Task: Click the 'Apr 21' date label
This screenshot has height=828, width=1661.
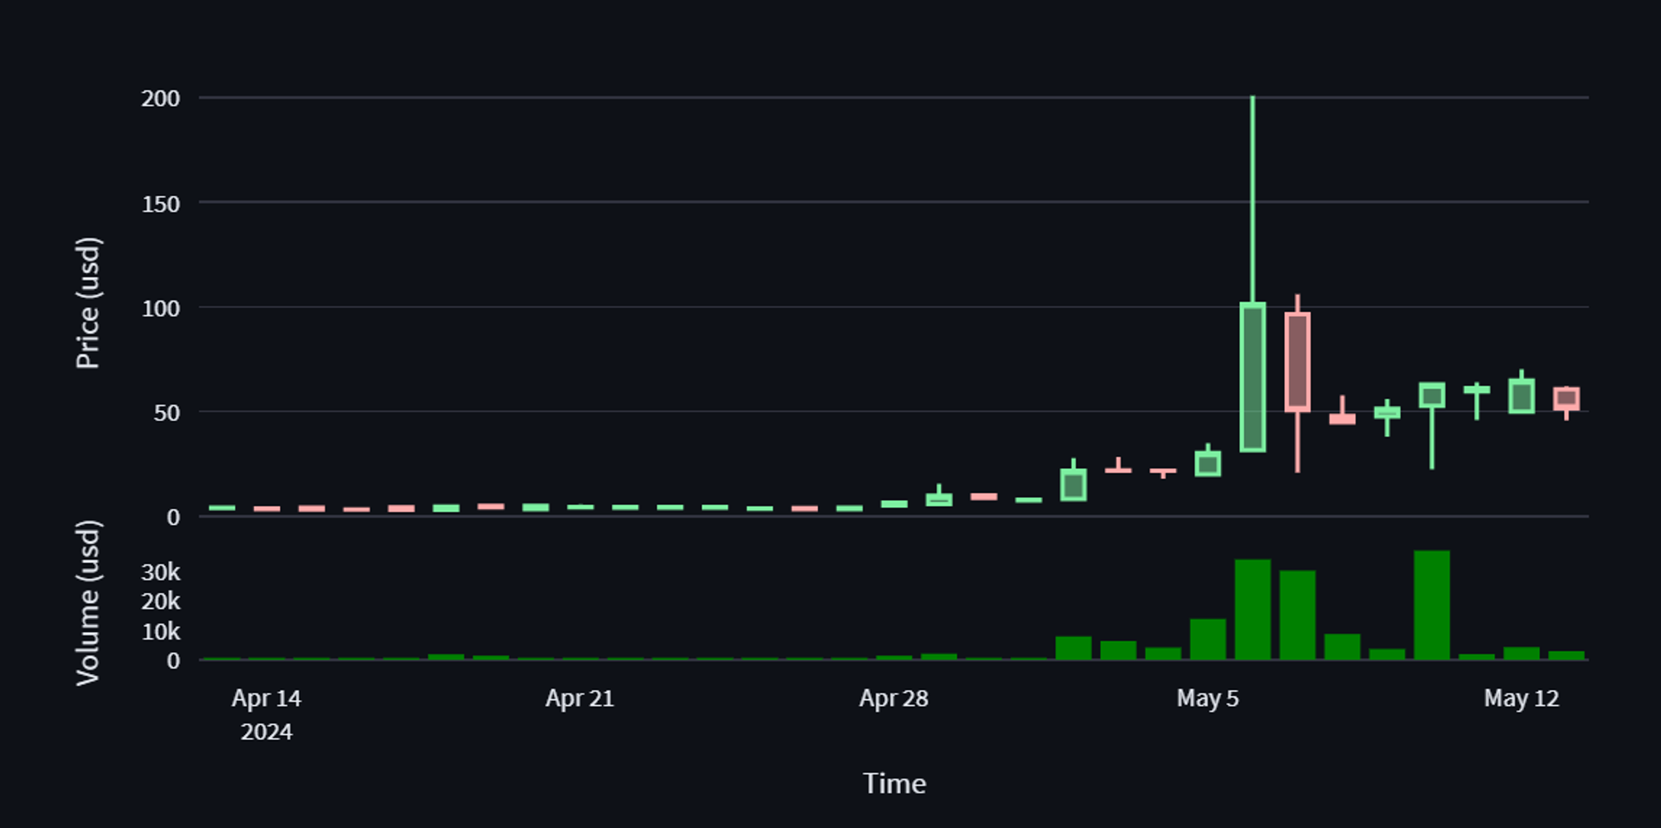Action: pos(580,698)
